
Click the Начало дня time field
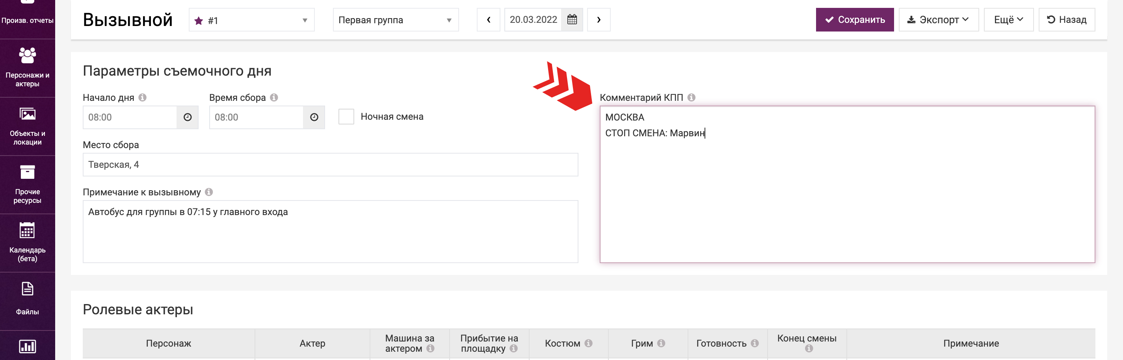click(130, 117)
